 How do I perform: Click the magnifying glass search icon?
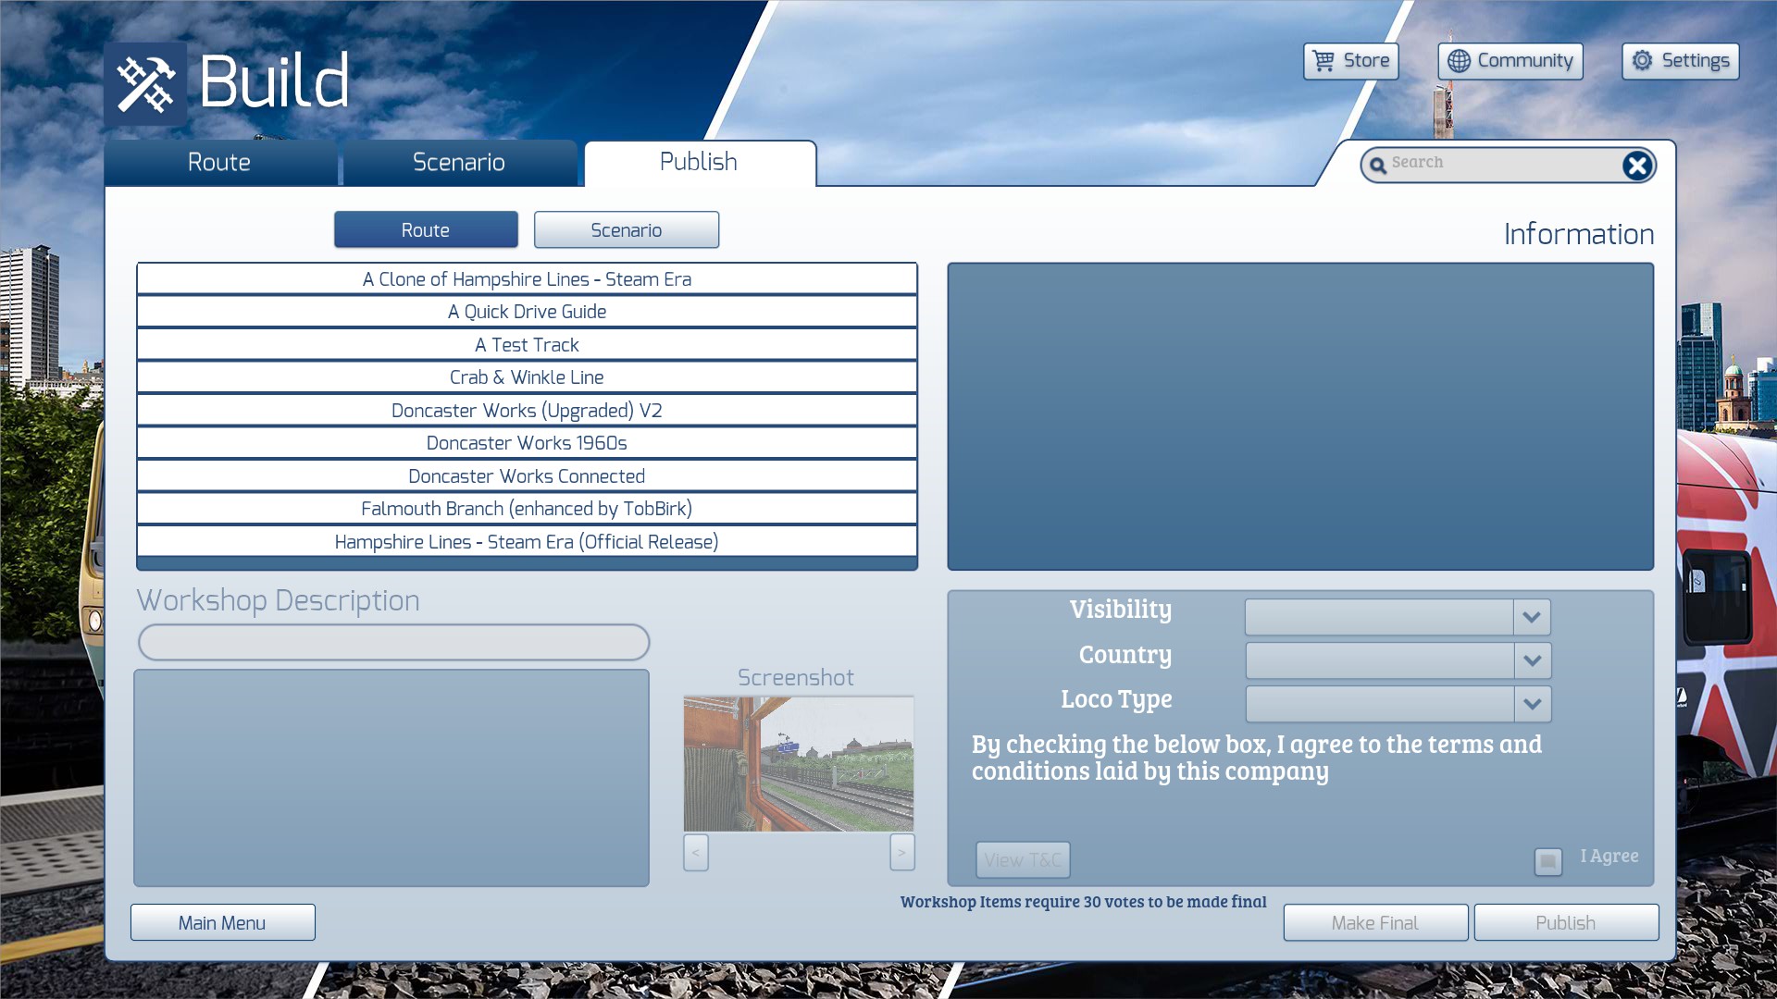[x=1378, y=166]
